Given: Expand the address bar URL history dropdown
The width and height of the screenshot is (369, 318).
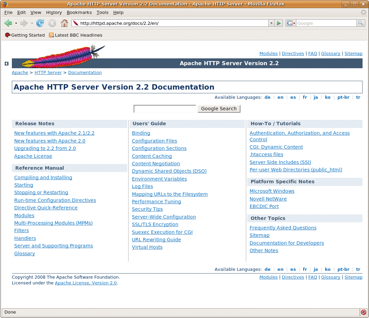Looking at the screenshot, I should pos(271,23).
